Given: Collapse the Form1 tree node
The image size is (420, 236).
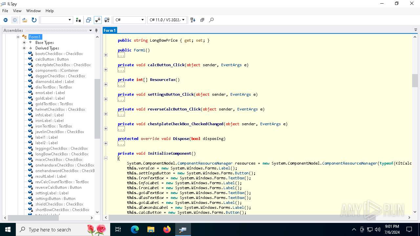Looking at the screenshot, I should (18, 37).
